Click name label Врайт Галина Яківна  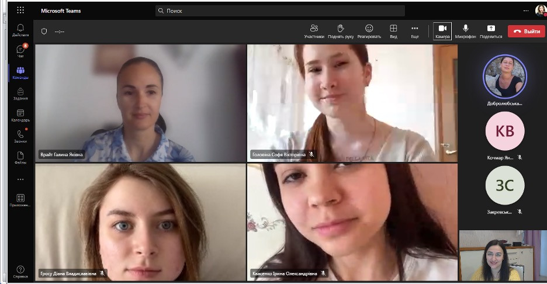[61, 154]
